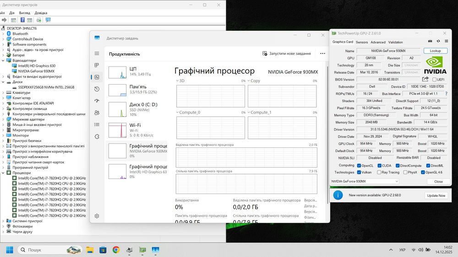Click Запустити нове завдання in Task Manager
The height and width of the screenshot is (257, 458).
pos(287,53)
